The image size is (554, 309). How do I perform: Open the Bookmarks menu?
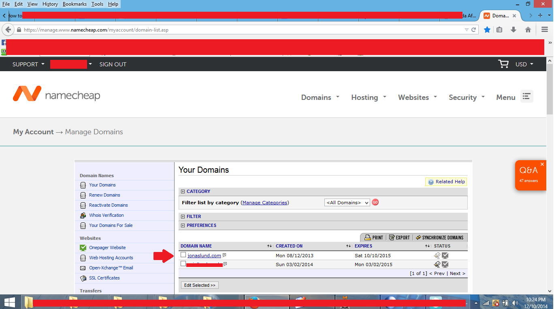pos(75,4)
